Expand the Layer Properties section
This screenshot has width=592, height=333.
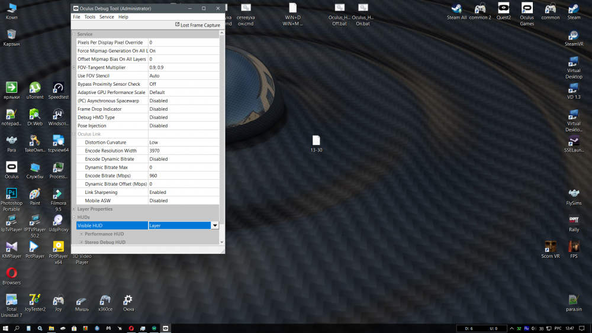tap(74, 209)
